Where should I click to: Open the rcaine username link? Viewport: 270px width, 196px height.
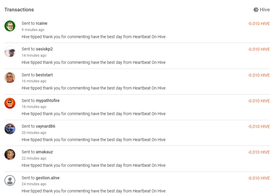[42, 23]
